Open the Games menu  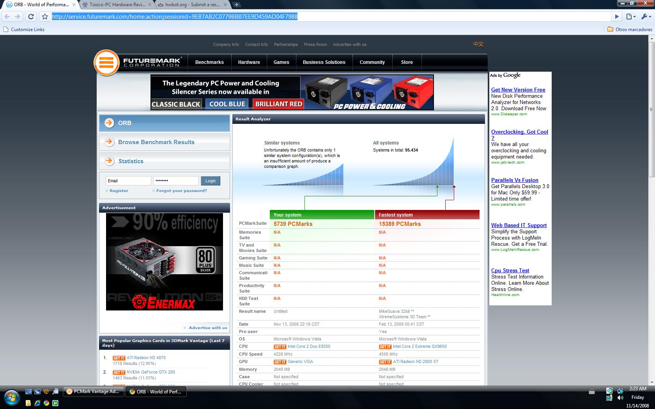point(281,62)
